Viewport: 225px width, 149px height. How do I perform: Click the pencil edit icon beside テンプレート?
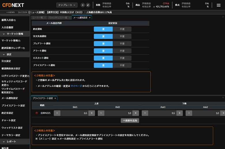point(88,5)
